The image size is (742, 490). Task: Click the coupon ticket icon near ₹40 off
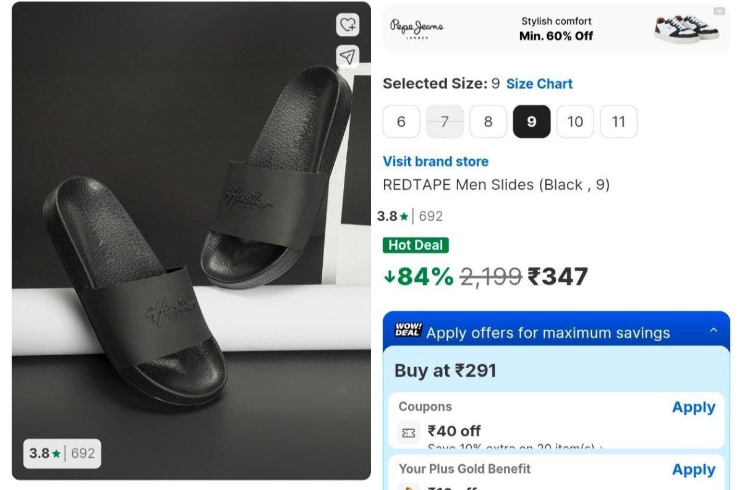point(409,431)
